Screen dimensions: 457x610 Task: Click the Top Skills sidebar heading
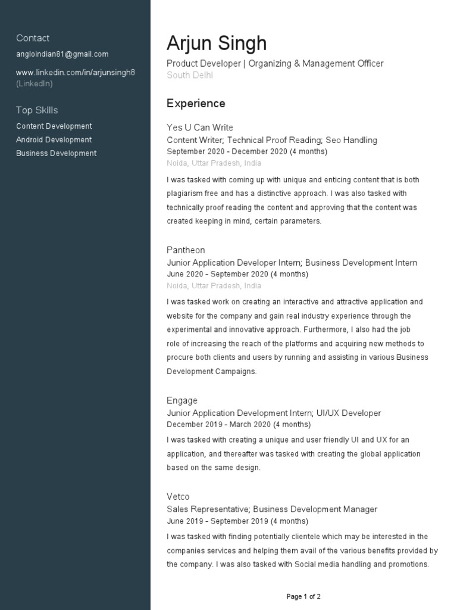[x=37, y=110]
